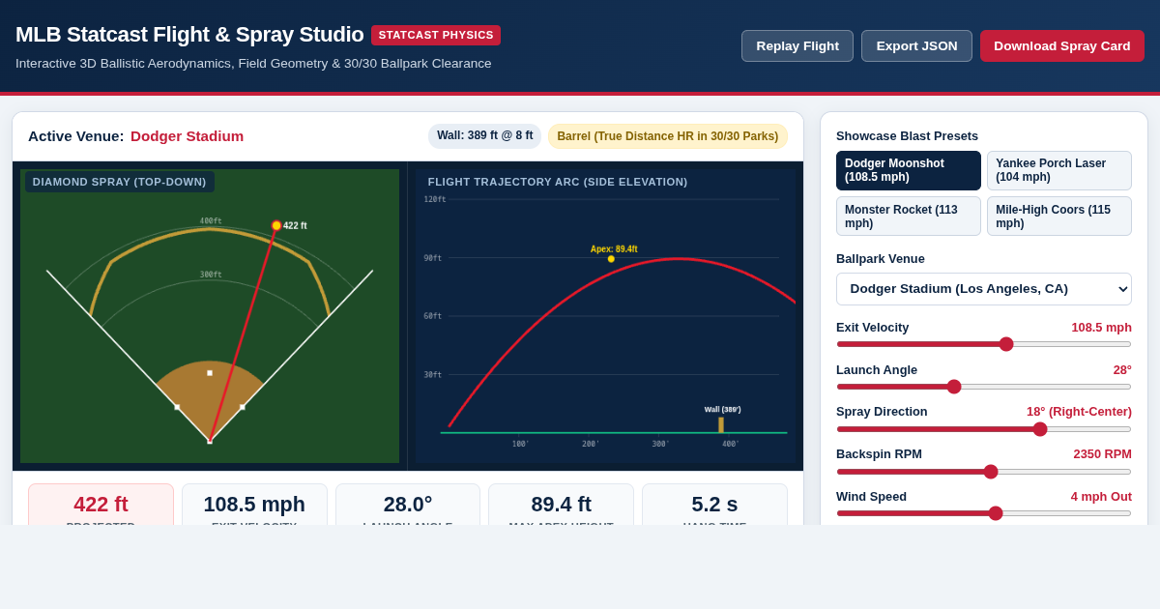Click the 422 ft projected distance card
1160x609 pixels.
point(101,505)
